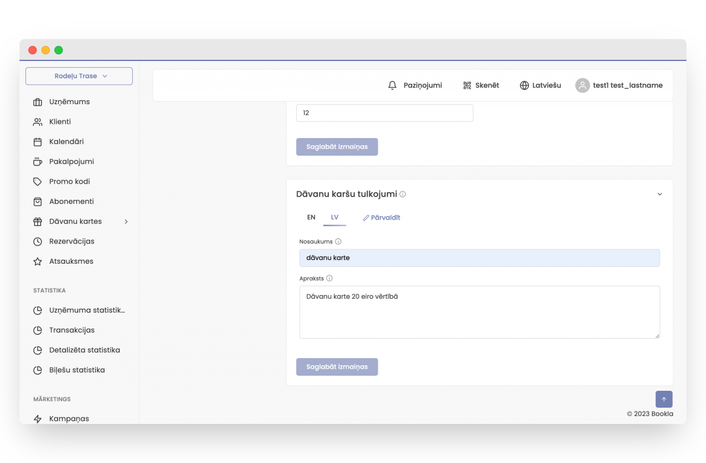This screenshot has width=706, height=463.
Task: Click into the Apraksts text area
Action: pos(479,312)
